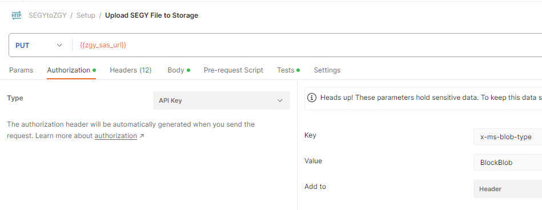Viewport: 542px width, 210px height.
Task: Open the Add to Header dropdown
Action: point(507,189)
